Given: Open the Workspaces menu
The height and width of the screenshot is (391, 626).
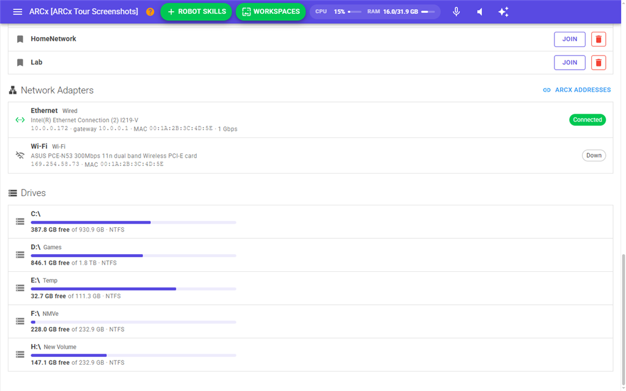Looking at the screenshot, I should coord(271,12).
